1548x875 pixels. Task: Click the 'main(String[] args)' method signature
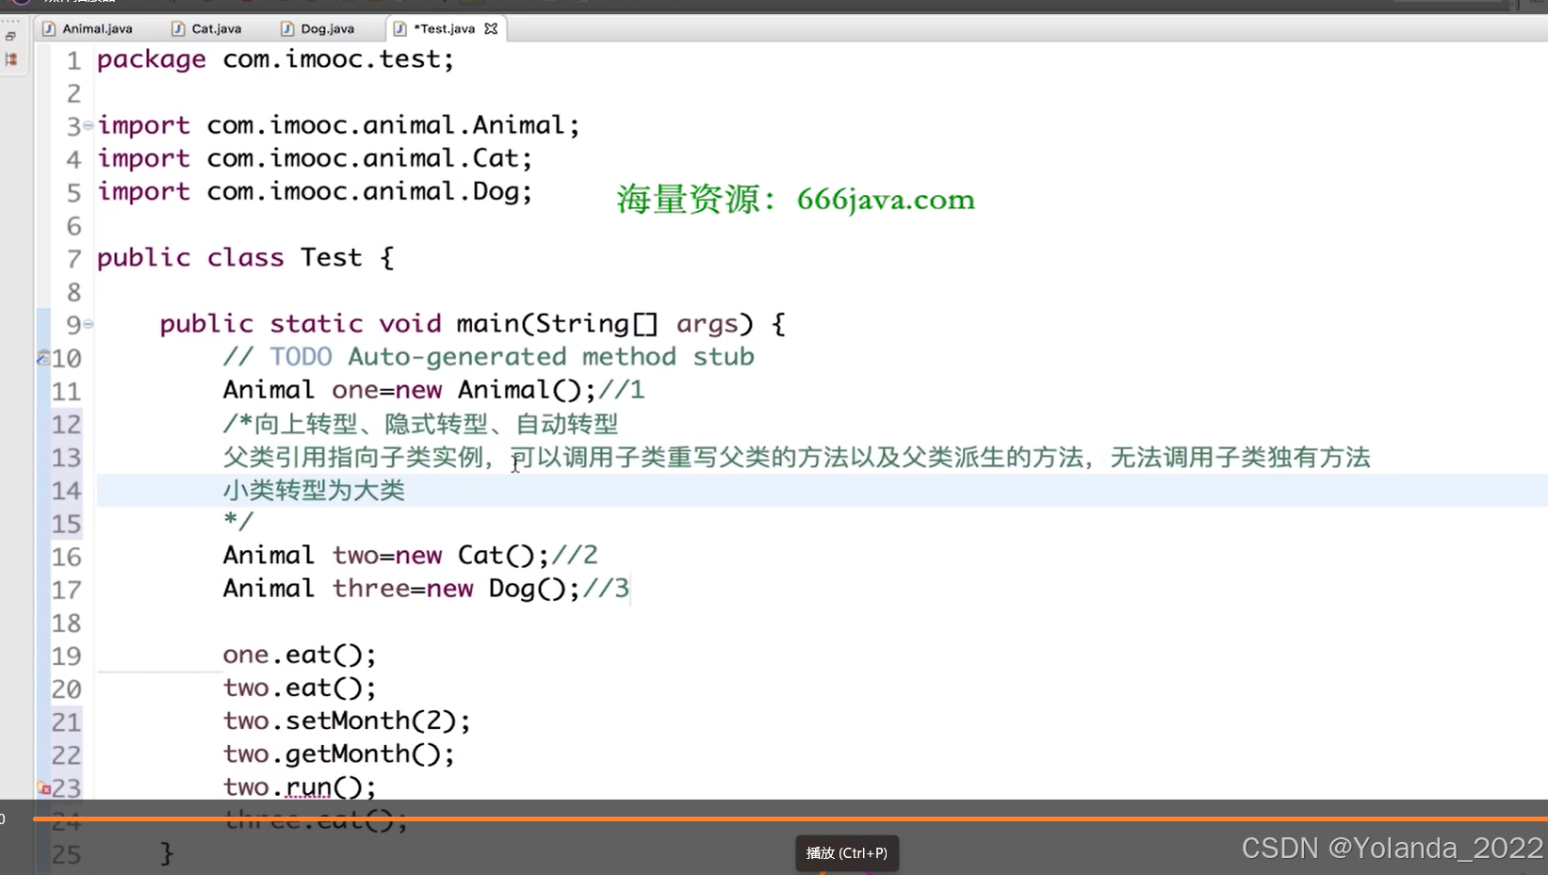coord(605,324)
